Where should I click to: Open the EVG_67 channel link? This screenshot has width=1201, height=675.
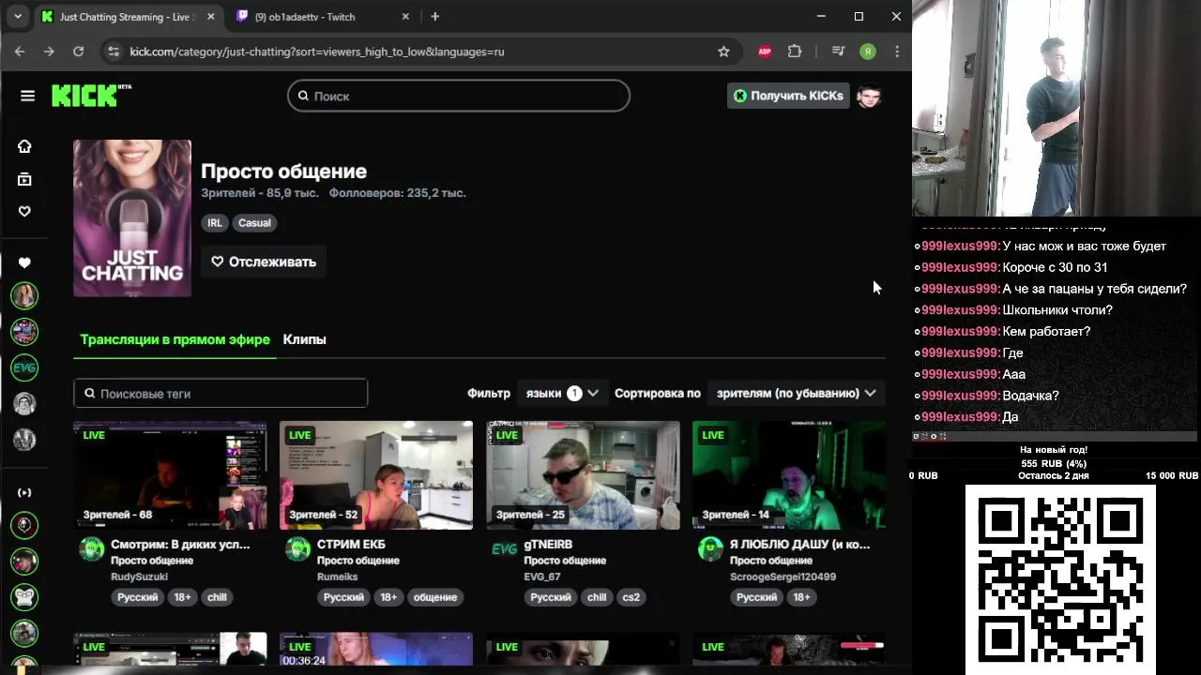542,577
